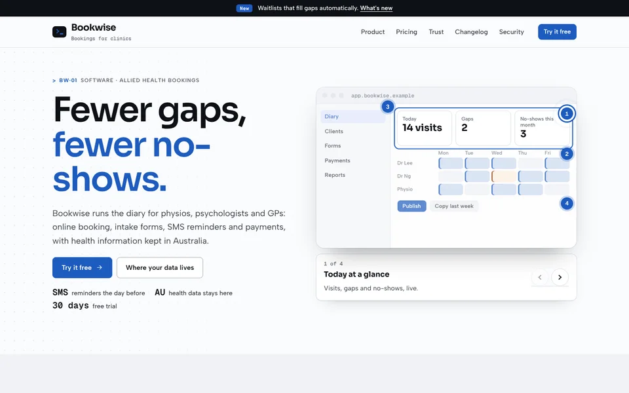The width and height of the screenshot is (629, 393).
Task: Select Dr Lee's Monday slot
Action: click(x=451, y=163)
